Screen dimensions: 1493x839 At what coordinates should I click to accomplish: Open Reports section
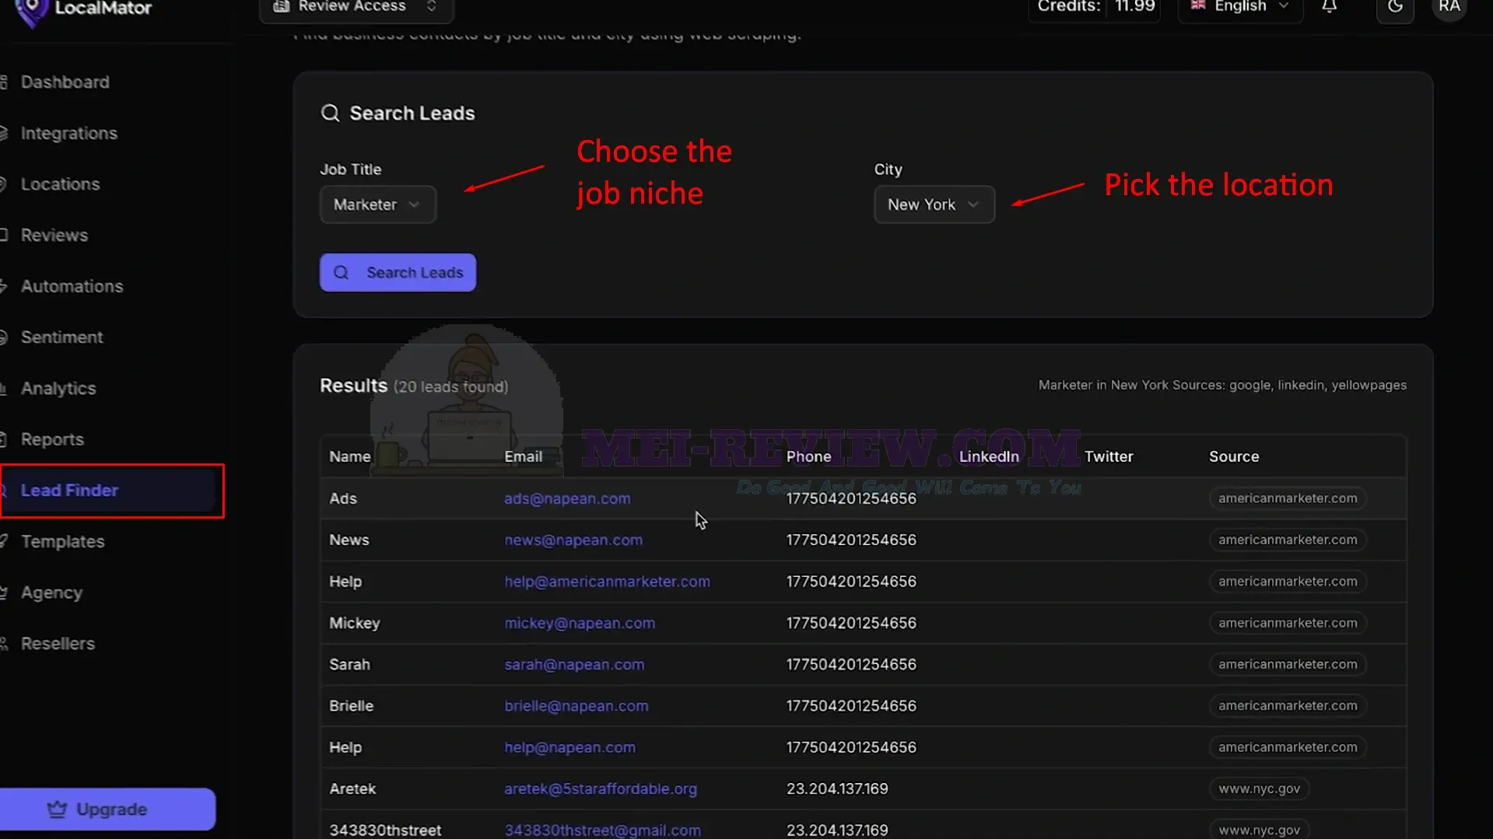pos(51,439)
